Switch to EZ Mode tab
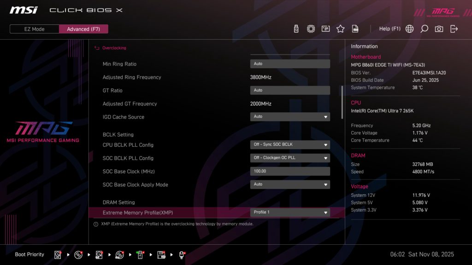 tap(34, 29)
